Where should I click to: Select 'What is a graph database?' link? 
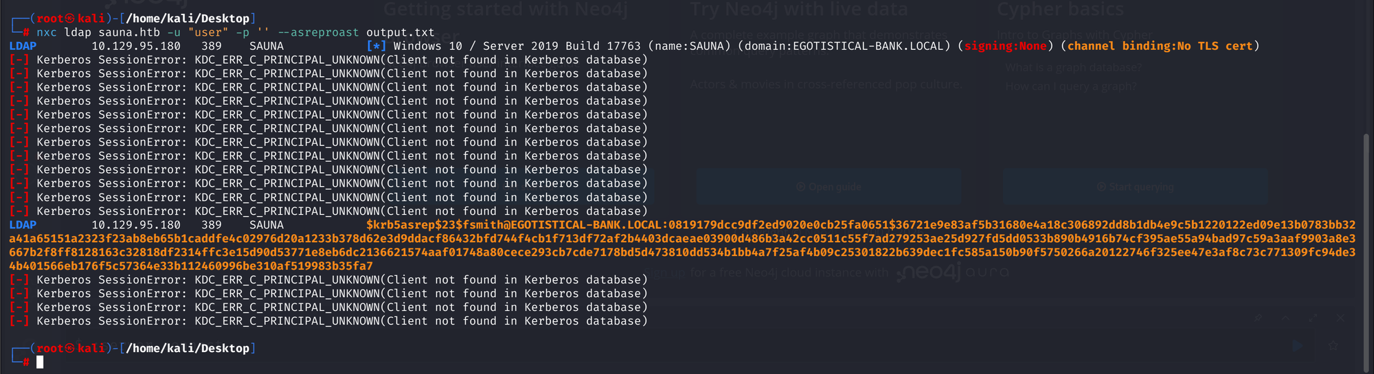1073,67
